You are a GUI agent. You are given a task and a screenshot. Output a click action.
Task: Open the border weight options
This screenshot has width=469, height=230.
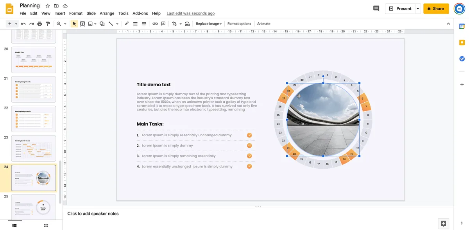pos(135,24)
